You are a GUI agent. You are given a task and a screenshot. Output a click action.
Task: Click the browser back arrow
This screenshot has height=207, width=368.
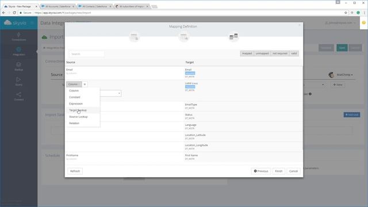pyautogui.click(x=4, y=13)
